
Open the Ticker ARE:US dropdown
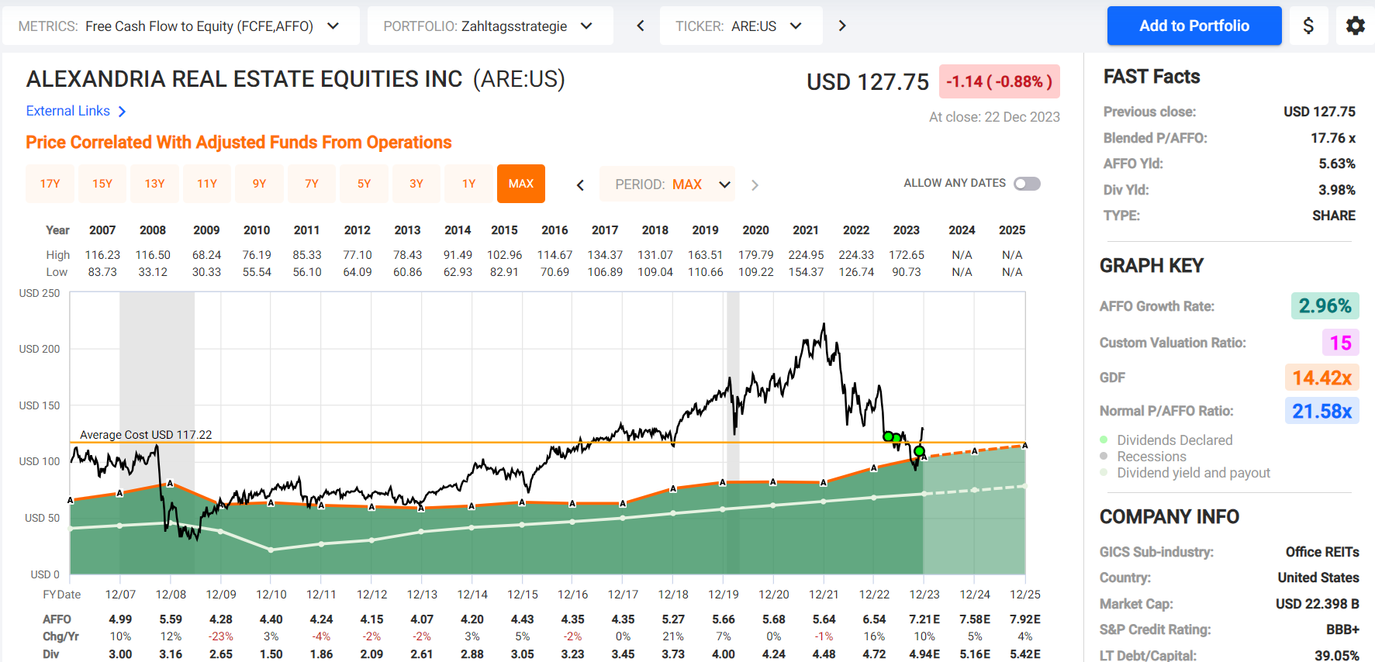(x=741, y=26)
